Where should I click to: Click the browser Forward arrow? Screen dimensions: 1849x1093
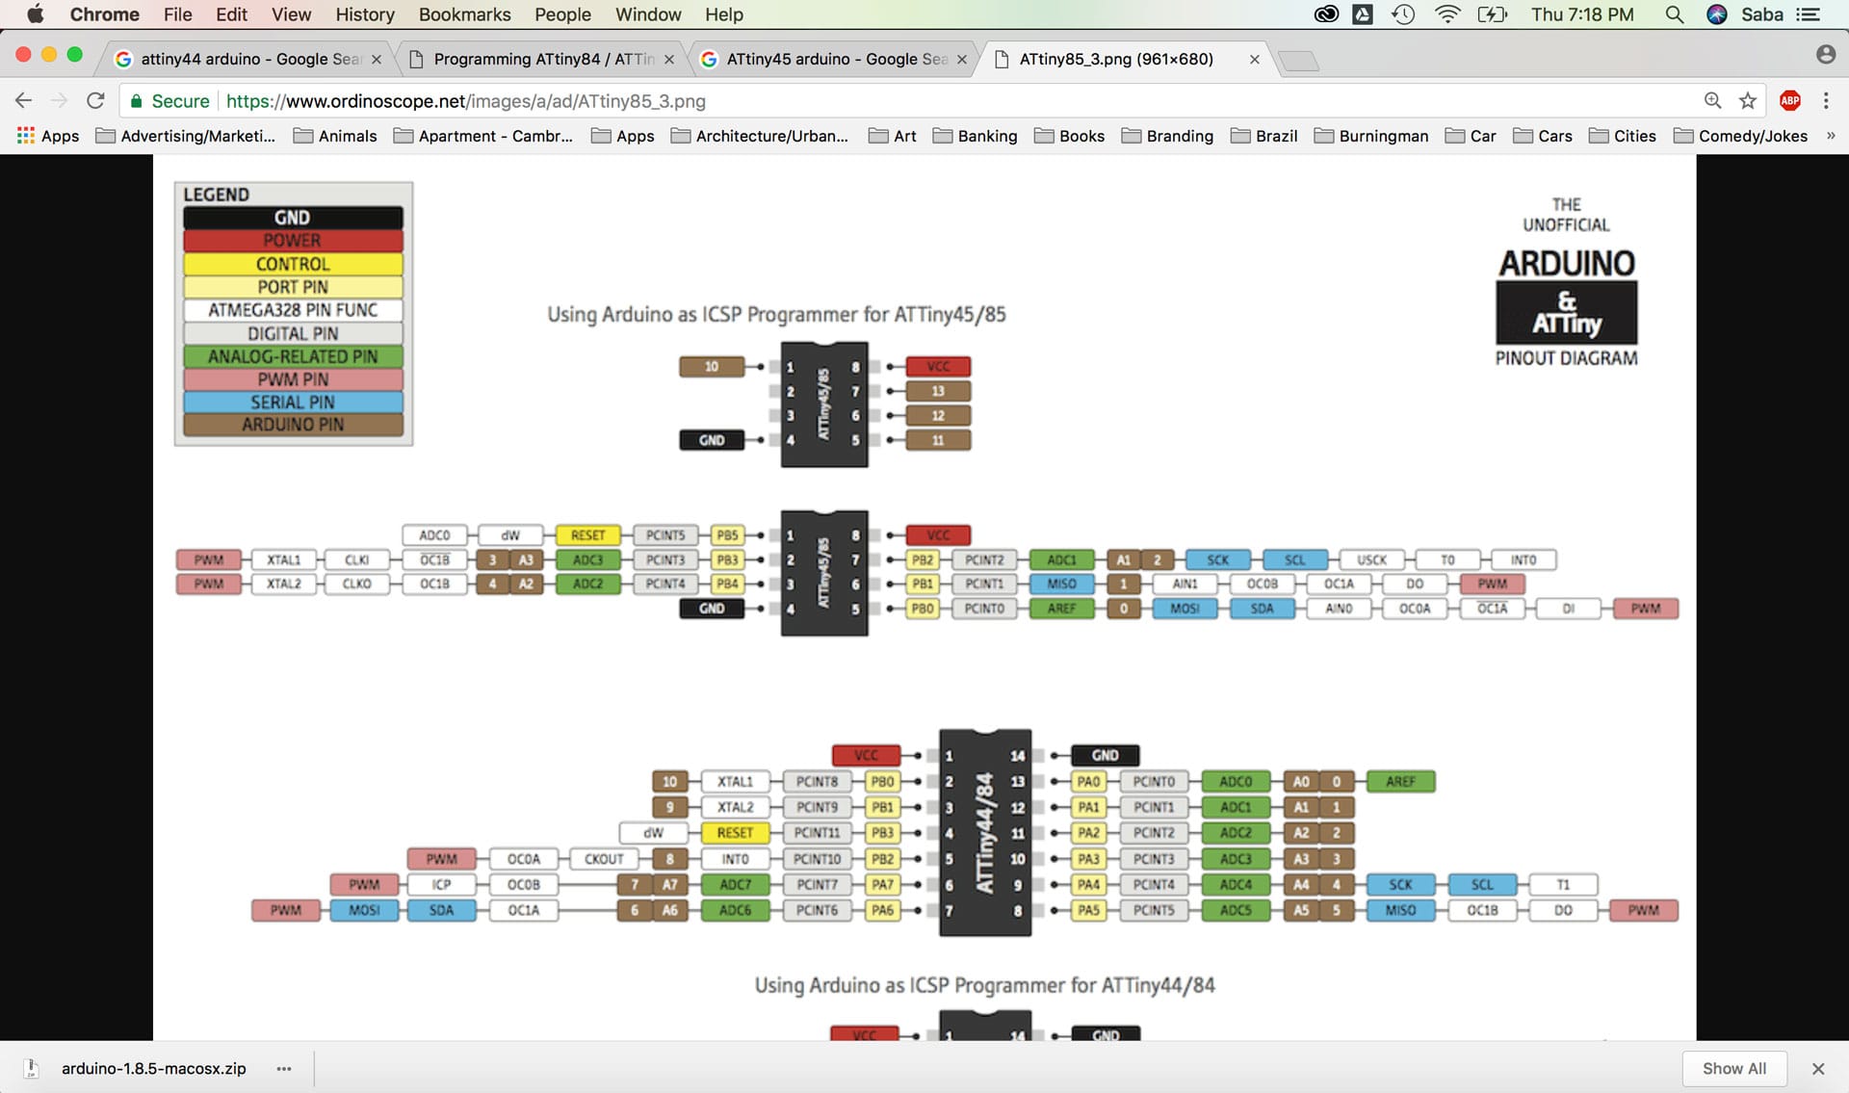click(x=59, y=100)
